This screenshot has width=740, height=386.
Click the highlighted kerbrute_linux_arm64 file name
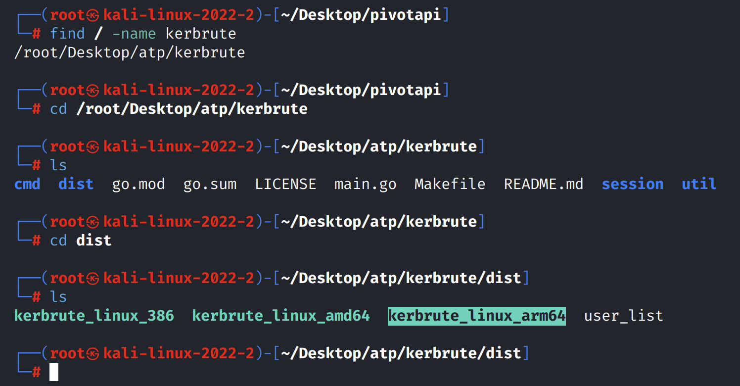pyautogui.click(x=476, y=316)
